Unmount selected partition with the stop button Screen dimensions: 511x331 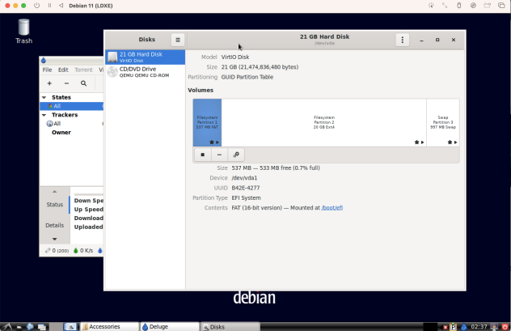203,155
